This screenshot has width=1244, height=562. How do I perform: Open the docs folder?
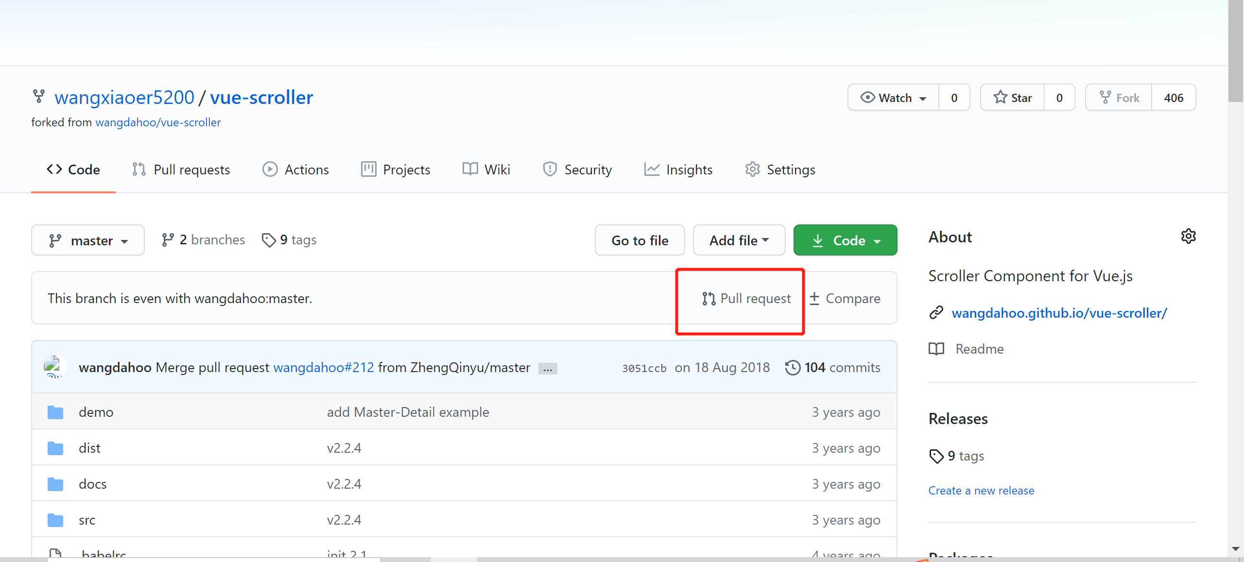point(93,484)
